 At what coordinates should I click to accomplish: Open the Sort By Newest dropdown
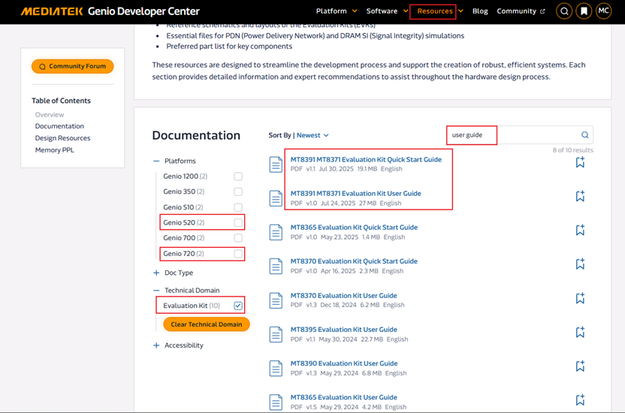tap(312, 135)
